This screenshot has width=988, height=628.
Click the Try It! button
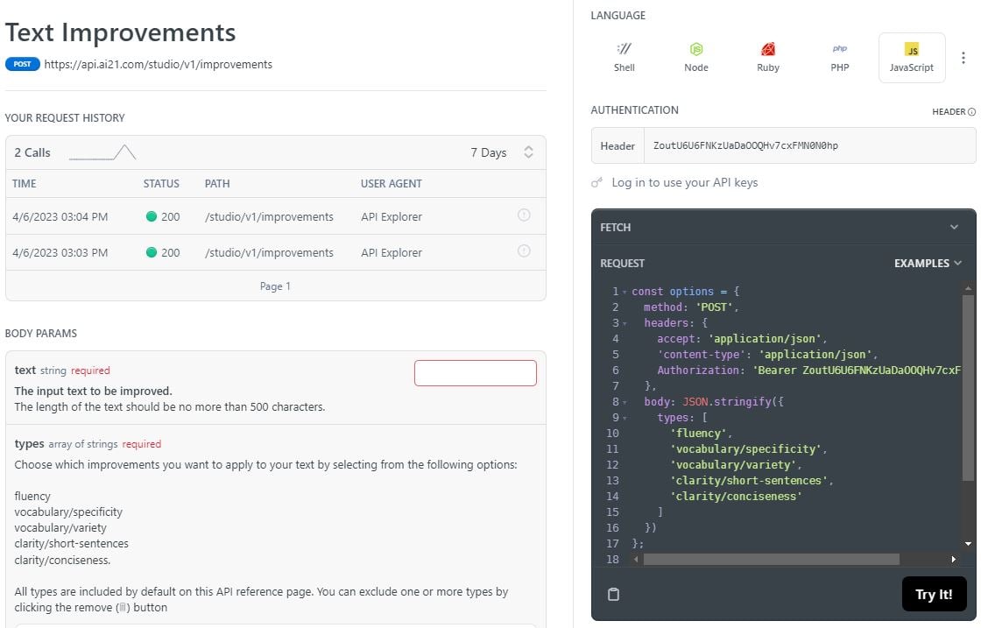933,594
